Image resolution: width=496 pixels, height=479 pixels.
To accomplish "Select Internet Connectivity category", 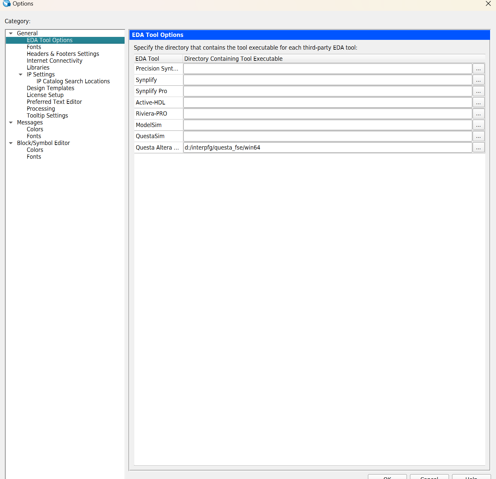I will (54, 61).
